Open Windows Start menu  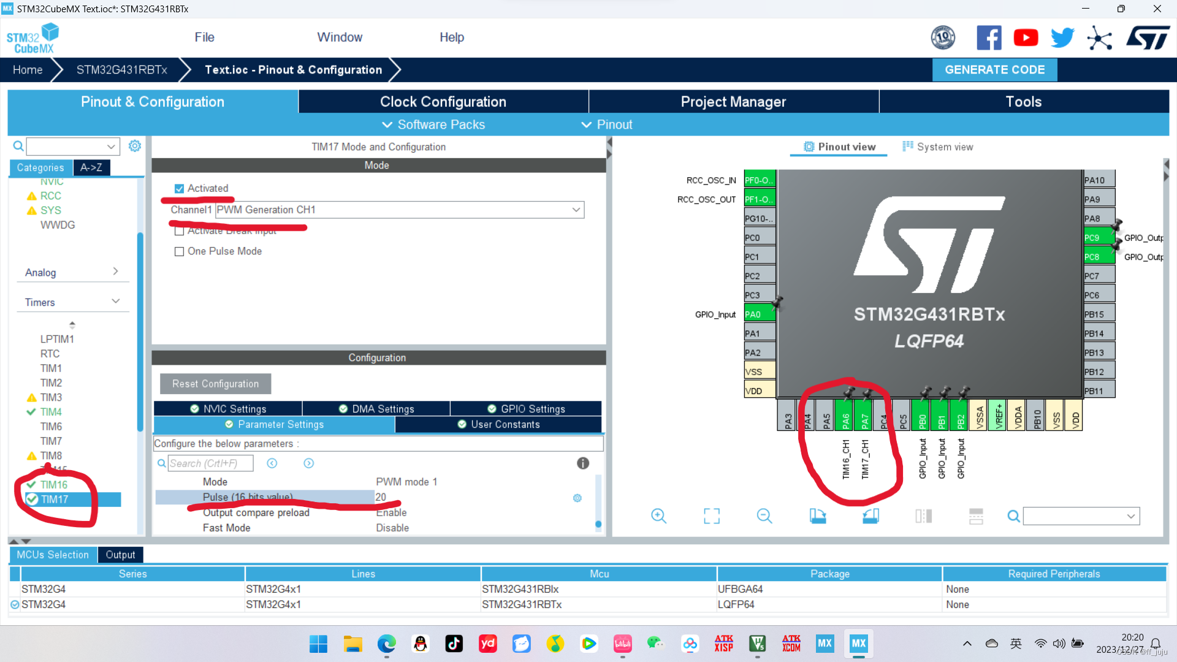(x=318, y=644)
